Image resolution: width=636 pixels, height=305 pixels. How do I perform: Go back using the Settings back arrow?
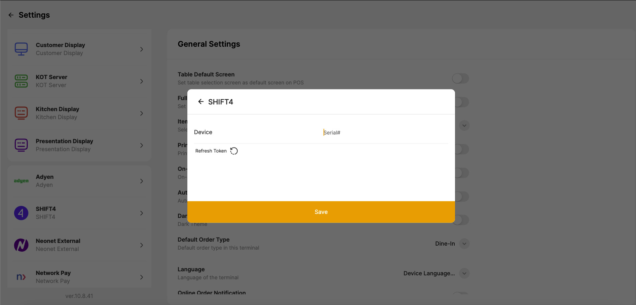point(11,15)
